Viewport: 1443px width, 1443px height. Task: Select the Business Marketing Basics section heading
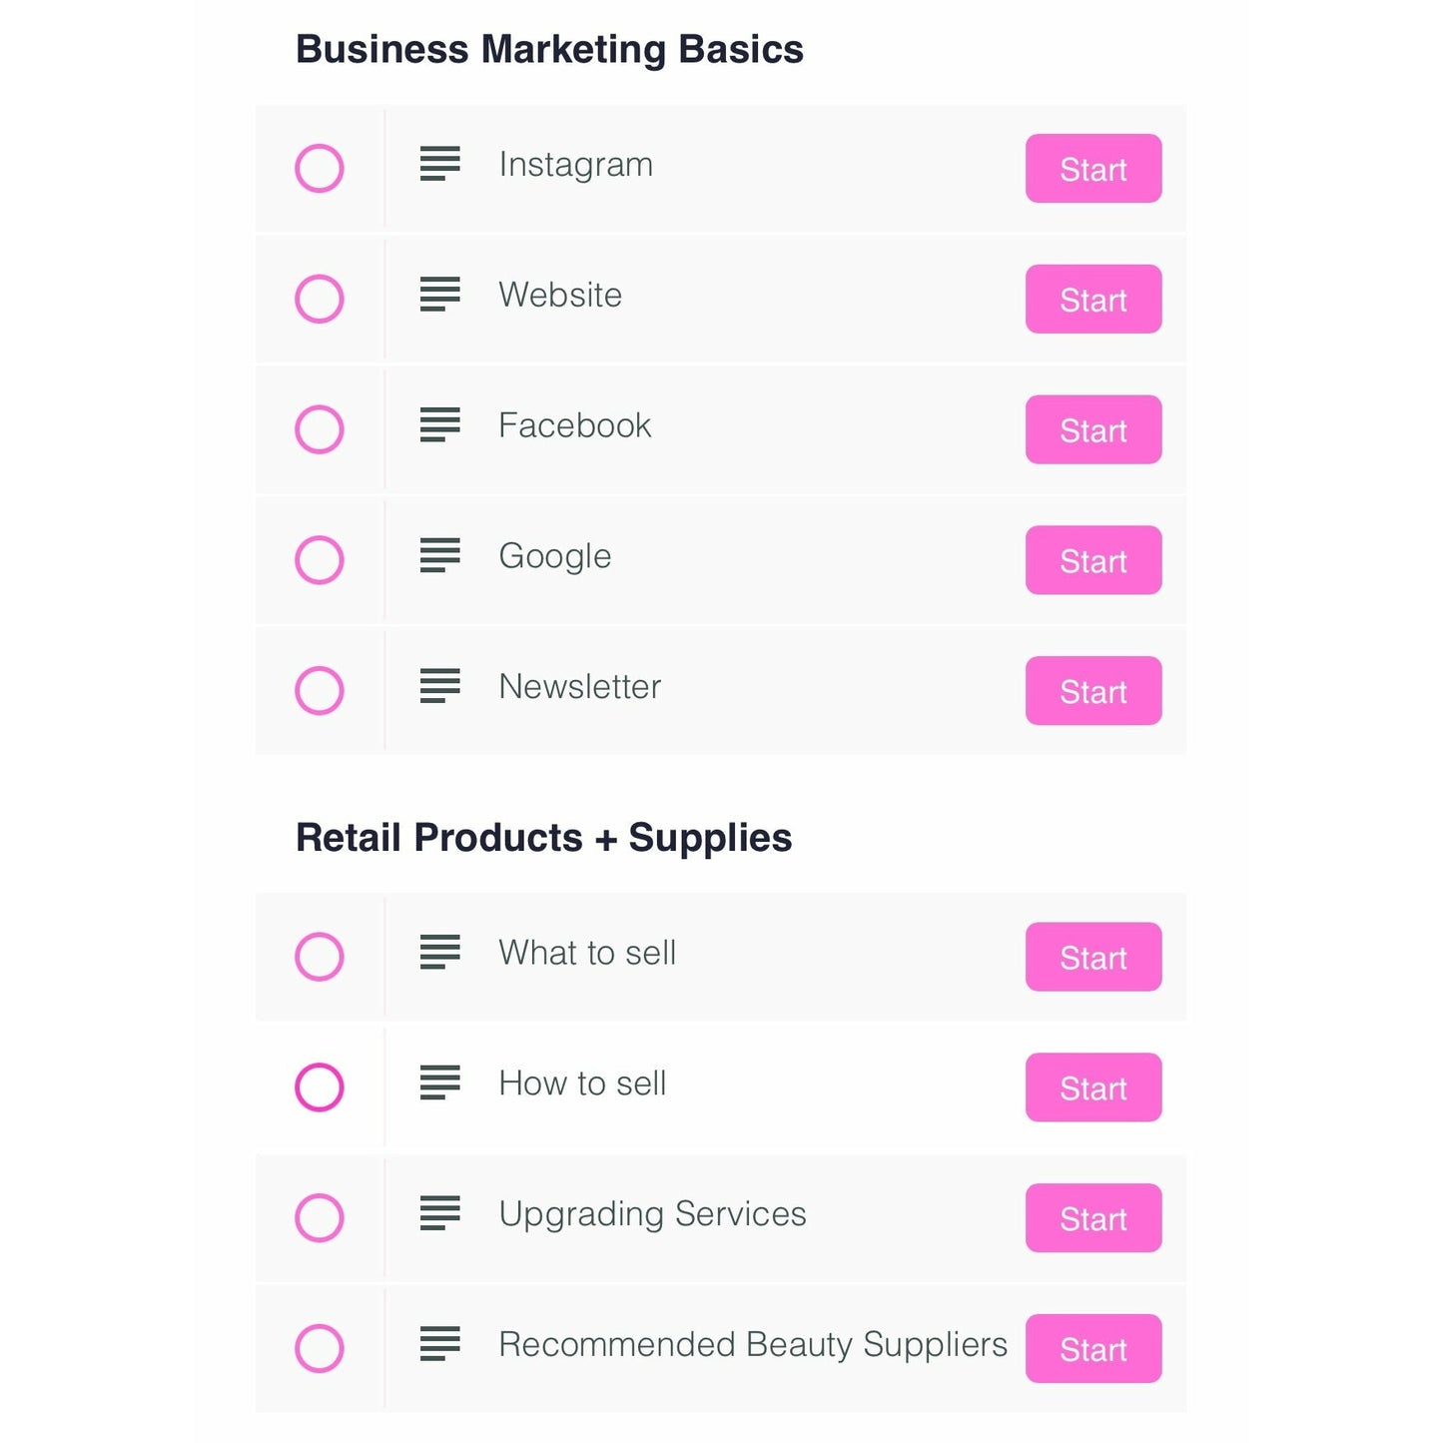point(549,50)
